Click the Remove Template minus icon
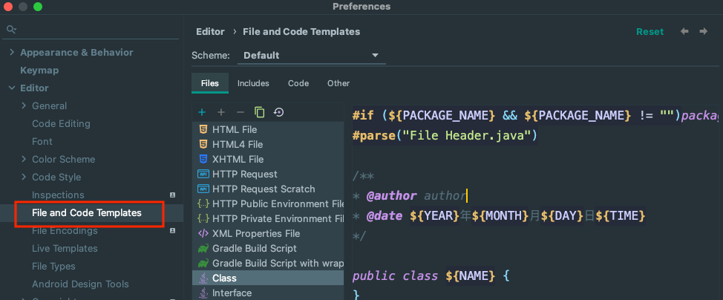Viewport: 723px width, 300px height. point(240,112)
